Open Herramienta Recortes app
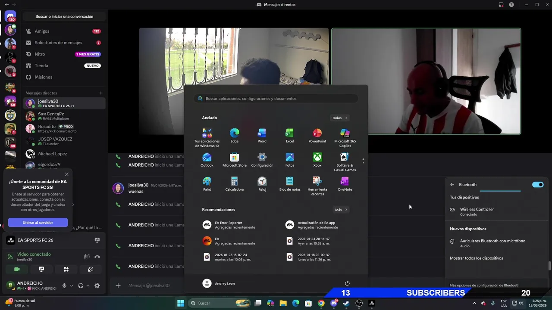552x310 pixels. pos(317,186)
